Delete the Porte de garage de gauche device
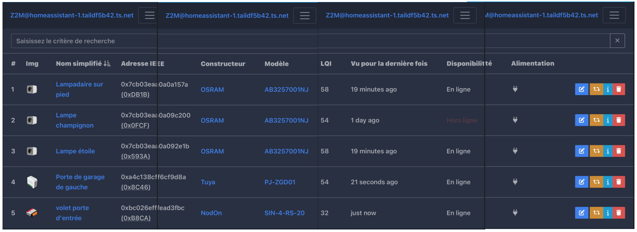The height and width of the screenshot is (232, 637). pos(619,182)
